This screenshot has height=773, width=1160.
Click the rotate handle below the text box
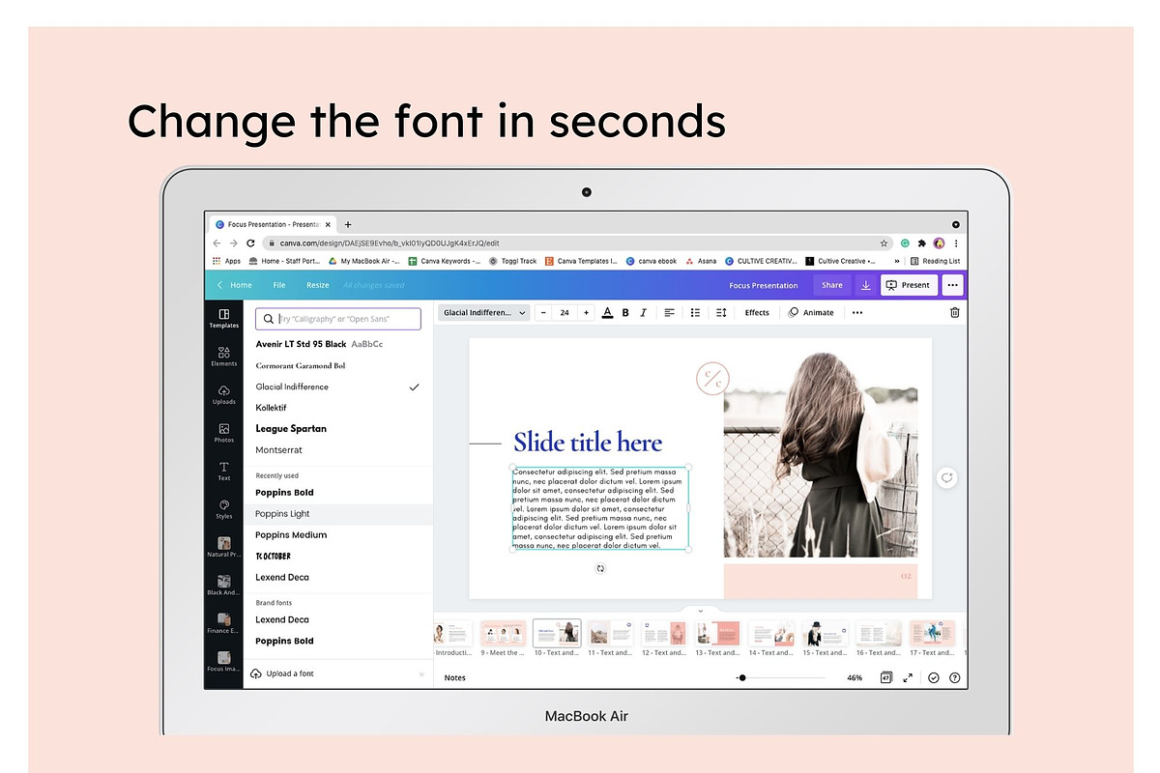click(x=600, y=568)
